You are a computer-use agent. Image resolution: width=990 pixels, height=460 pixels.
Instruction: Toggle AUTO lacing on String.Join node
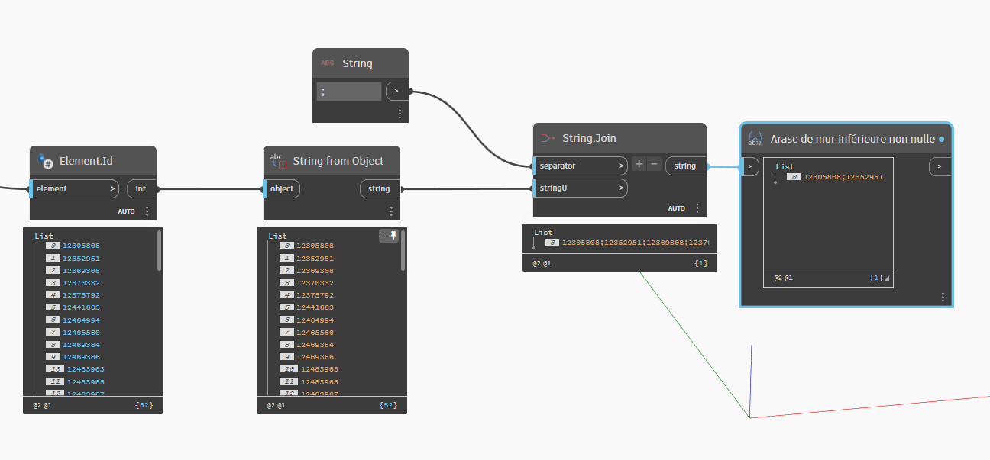(677, 208)
